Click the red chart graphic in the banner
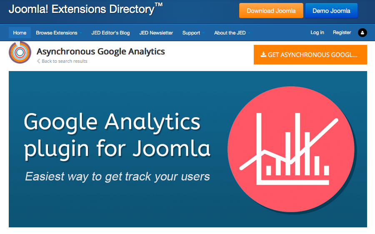This screenshot has width=375, height=234. click(291, 149)
